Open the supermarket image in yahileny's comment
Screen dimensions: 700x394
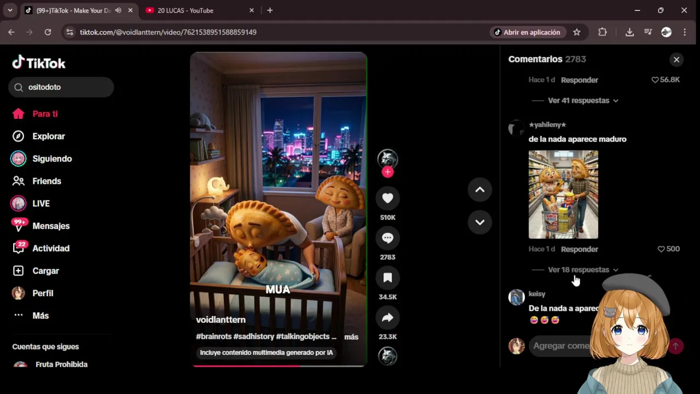[563, 194]
